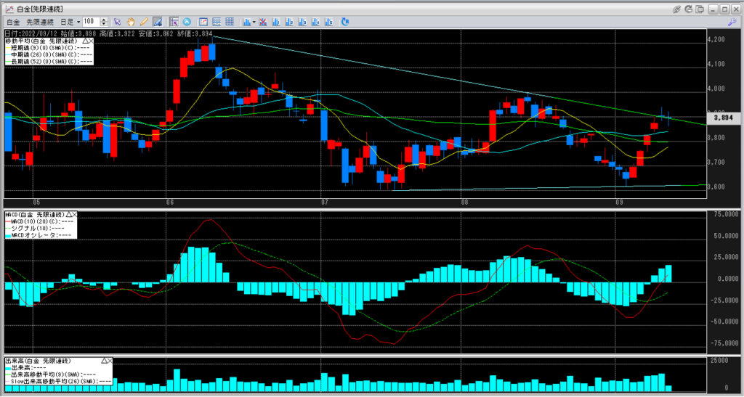Toggle the highlighted line-edit pen tool
The width and height of the screenshot is (744, 397).
coord(158,22)
